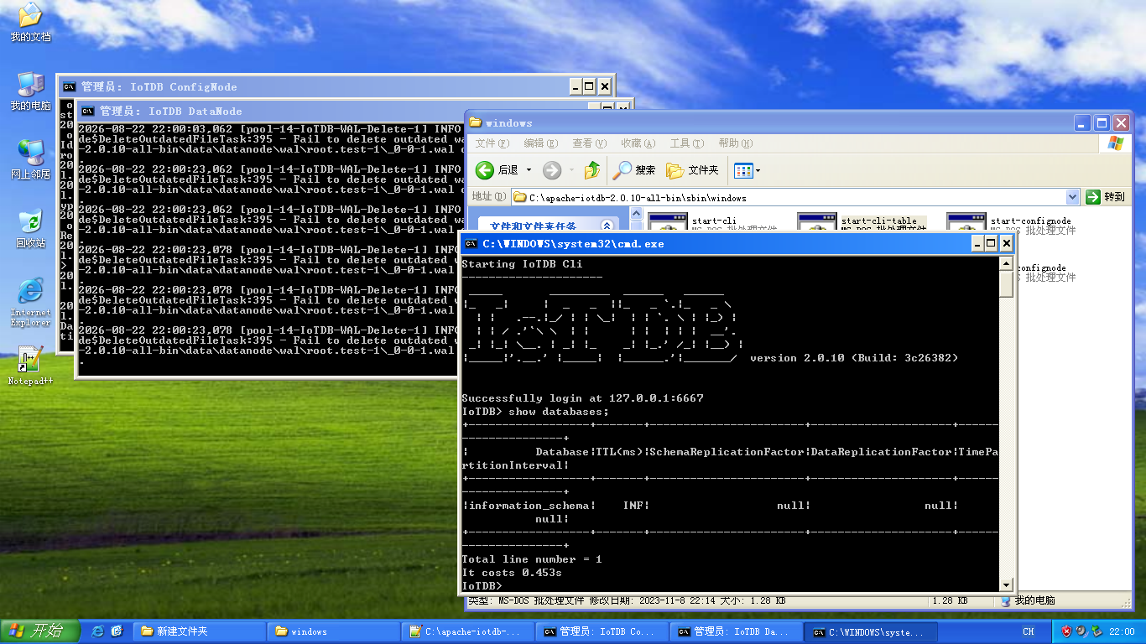The height and width of the screenshot is (644, 1146).
Task: Select the start-cli-table file label
Action: point(878,221)
